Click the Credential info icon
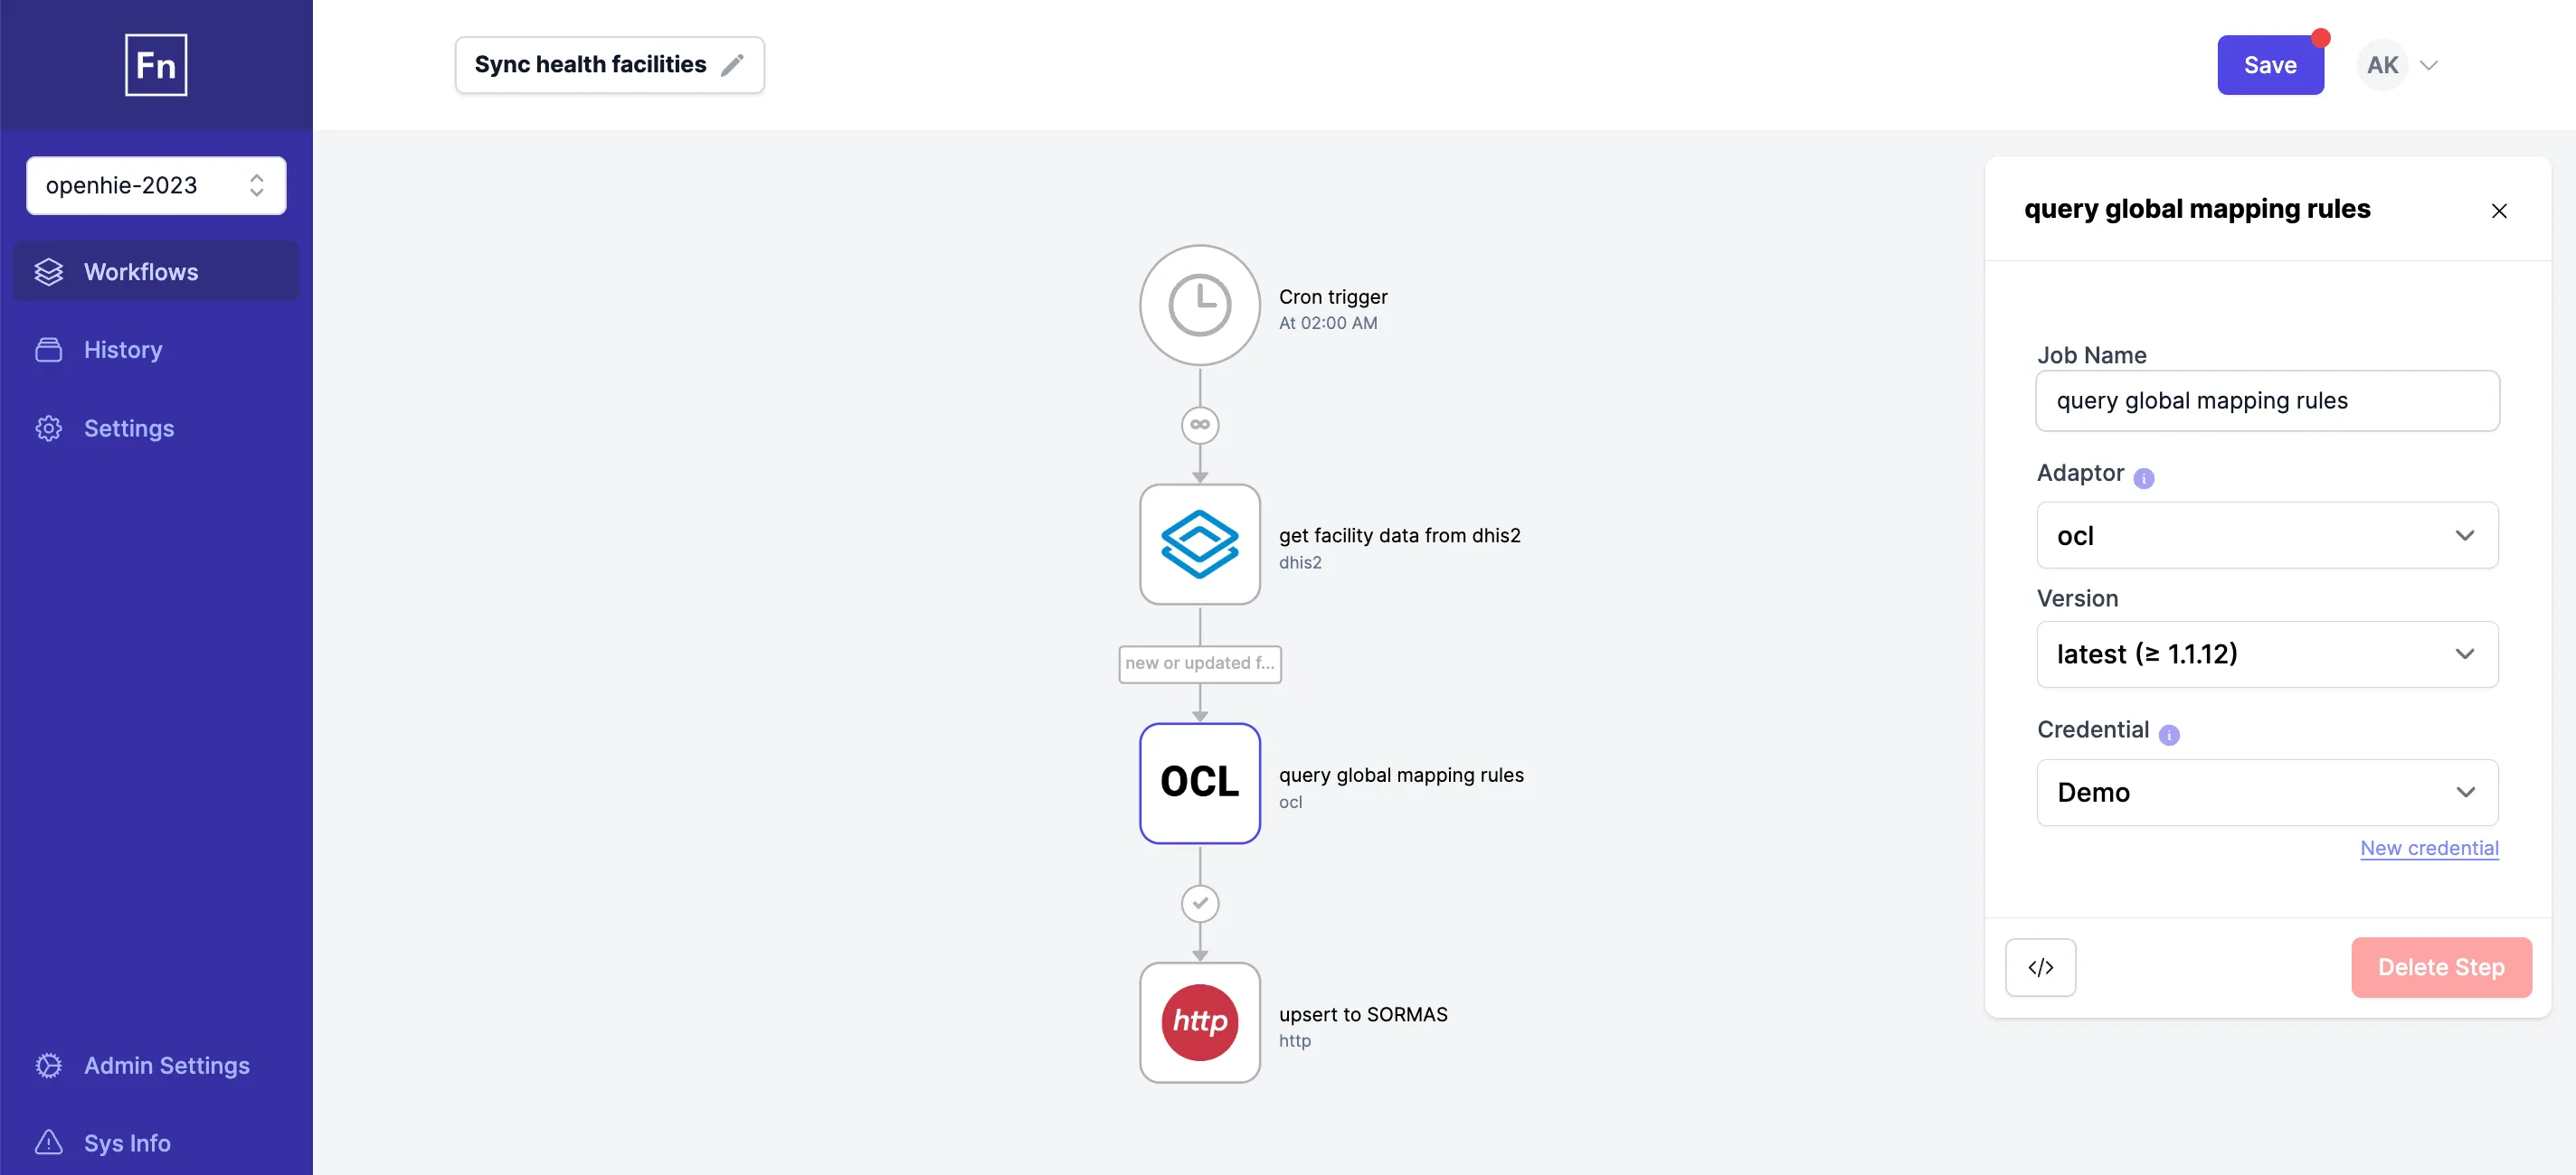 tap(2169, 734)
